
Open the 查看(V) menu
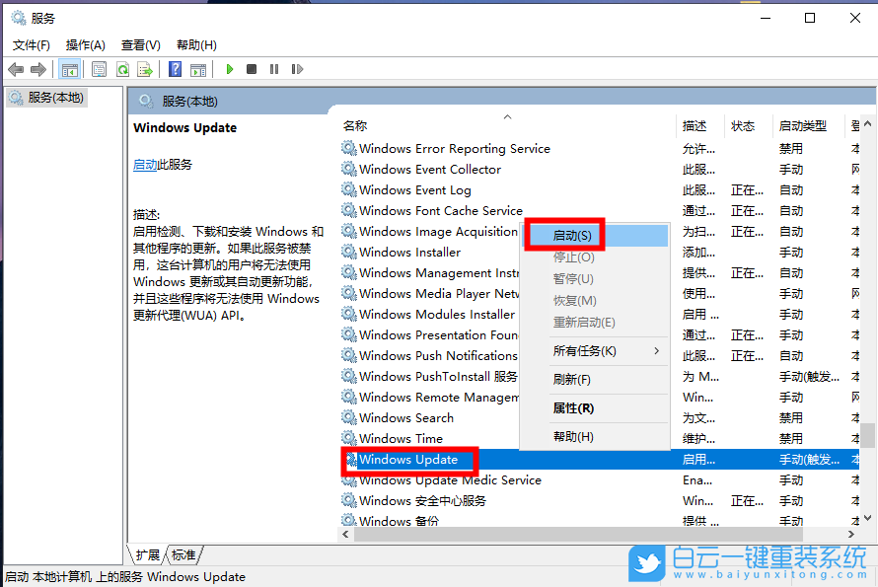point(139,44)
